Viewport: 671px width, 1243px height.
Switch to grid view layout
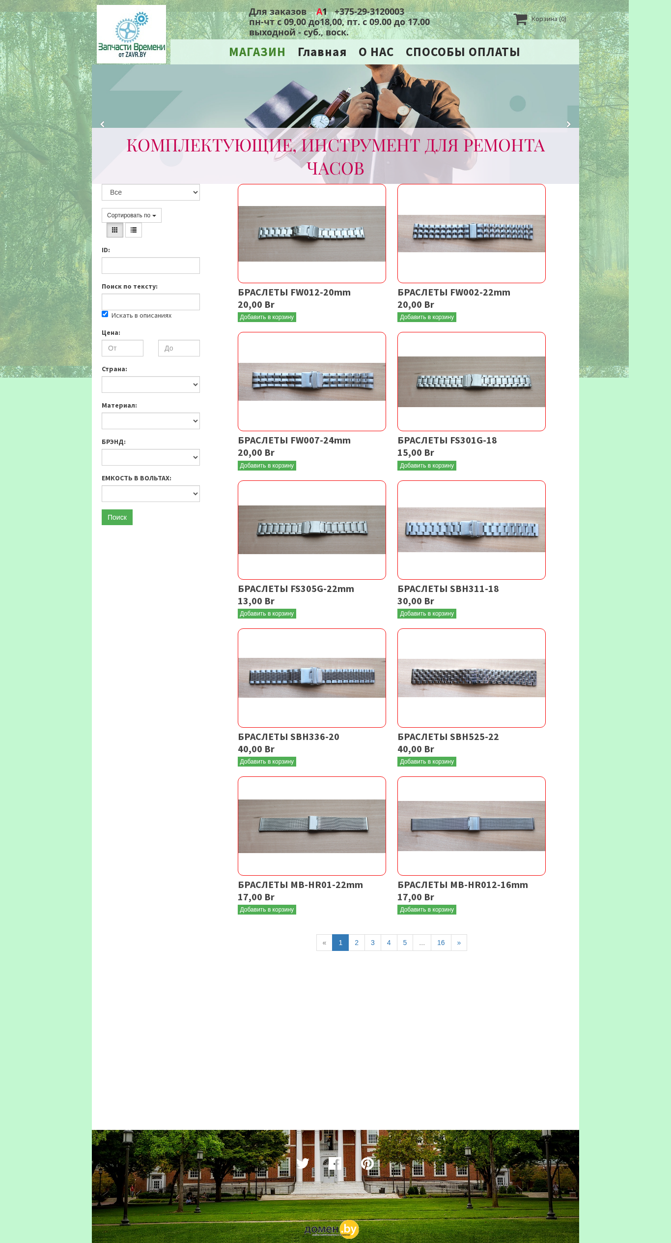tap(115, 230)
